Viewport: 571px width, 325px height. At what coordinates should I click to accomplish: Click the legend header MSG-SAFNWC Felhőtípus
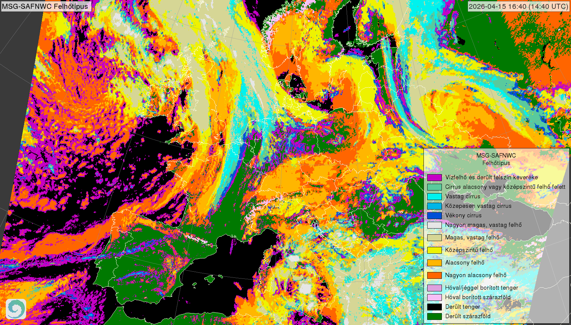(x=496, y=159)
